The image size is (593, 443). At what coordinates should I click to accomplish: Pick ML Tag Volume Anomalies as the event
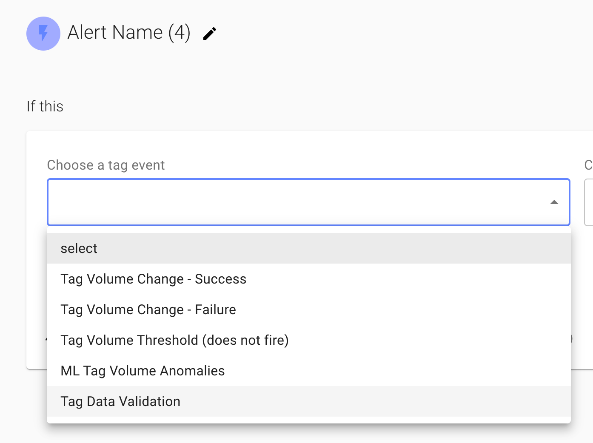pos(143,371)
